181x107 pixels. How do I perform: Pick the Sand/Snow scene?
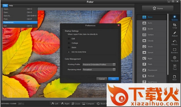(x=152, y=82)
